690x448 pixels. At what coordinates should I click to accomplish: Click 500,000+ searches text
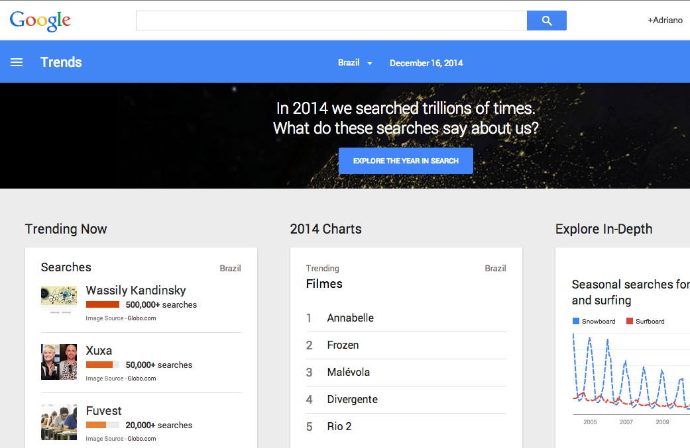(x=161, y=305)
